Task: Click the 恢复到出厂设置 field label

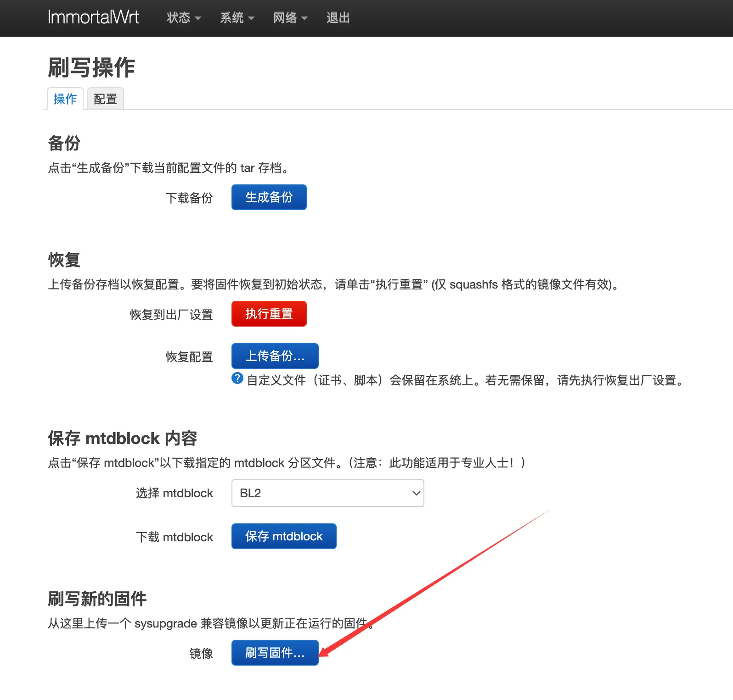Action: click(x=171, y=315)
